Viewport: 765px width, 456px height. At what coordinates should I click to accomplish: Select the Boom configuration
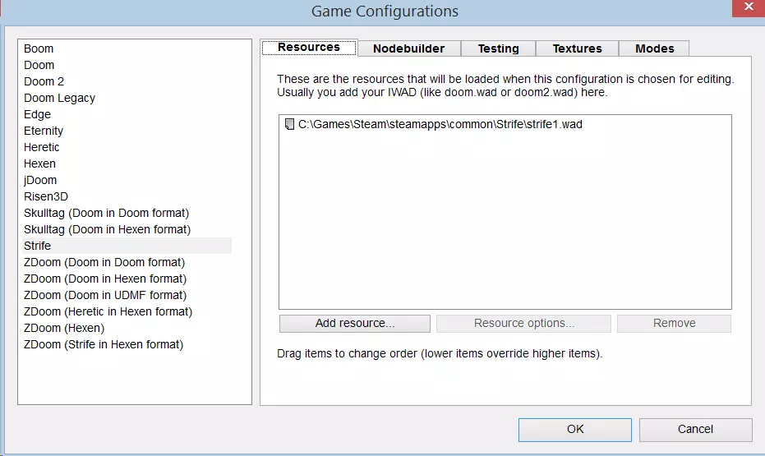(39, 48)
